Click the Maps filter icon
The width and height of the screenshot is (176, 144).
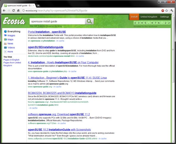click(x=5, y=39)
